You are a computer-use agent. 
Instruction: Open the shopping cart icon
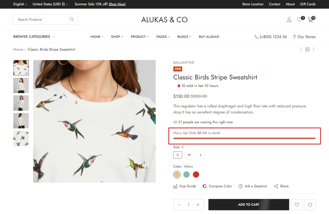[311, 20]
